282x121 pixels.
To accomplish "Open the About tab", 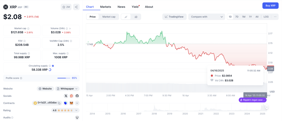I will click(x=149, y=7).
